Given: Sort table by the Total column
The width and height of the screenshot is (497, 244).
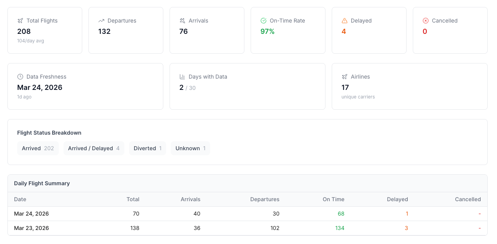Looking at the screenshot, I should pyautogui.click(x=133, y=199).
